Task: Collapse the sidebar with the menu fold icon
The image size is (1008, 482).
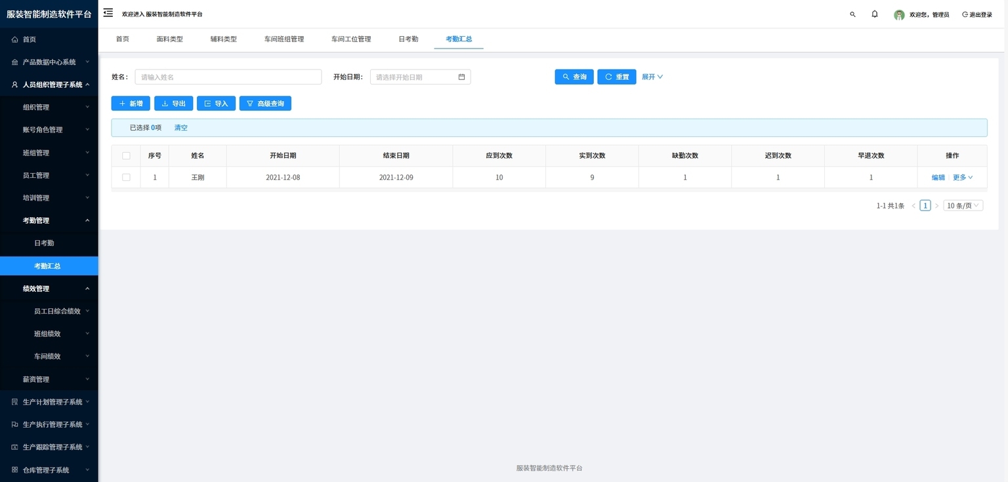Action: [x=108, y=12]
